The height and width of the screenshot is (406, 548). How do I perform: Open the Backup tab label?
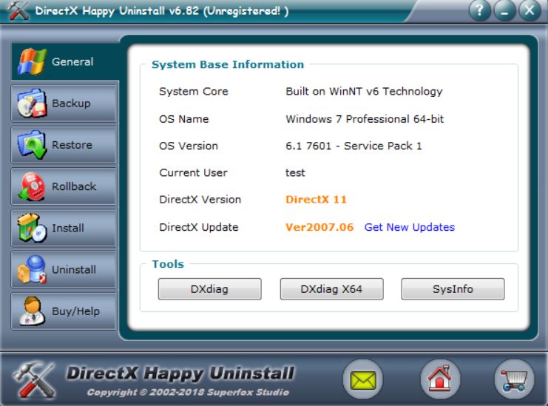point(71,104)
